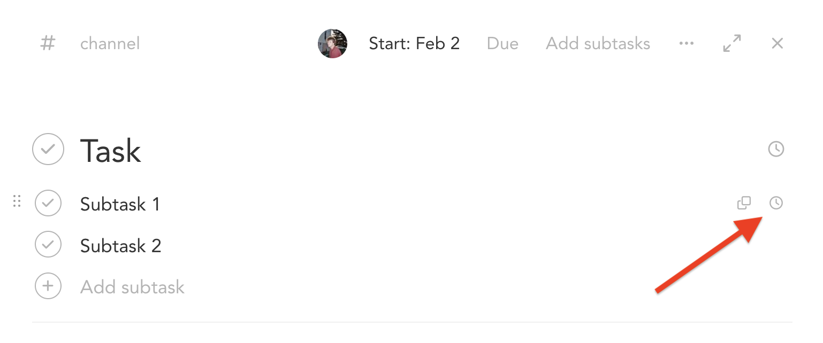Viewport: 823px width, 343px height.
Task: Check off Subtask 1
Action: [48, 203]
